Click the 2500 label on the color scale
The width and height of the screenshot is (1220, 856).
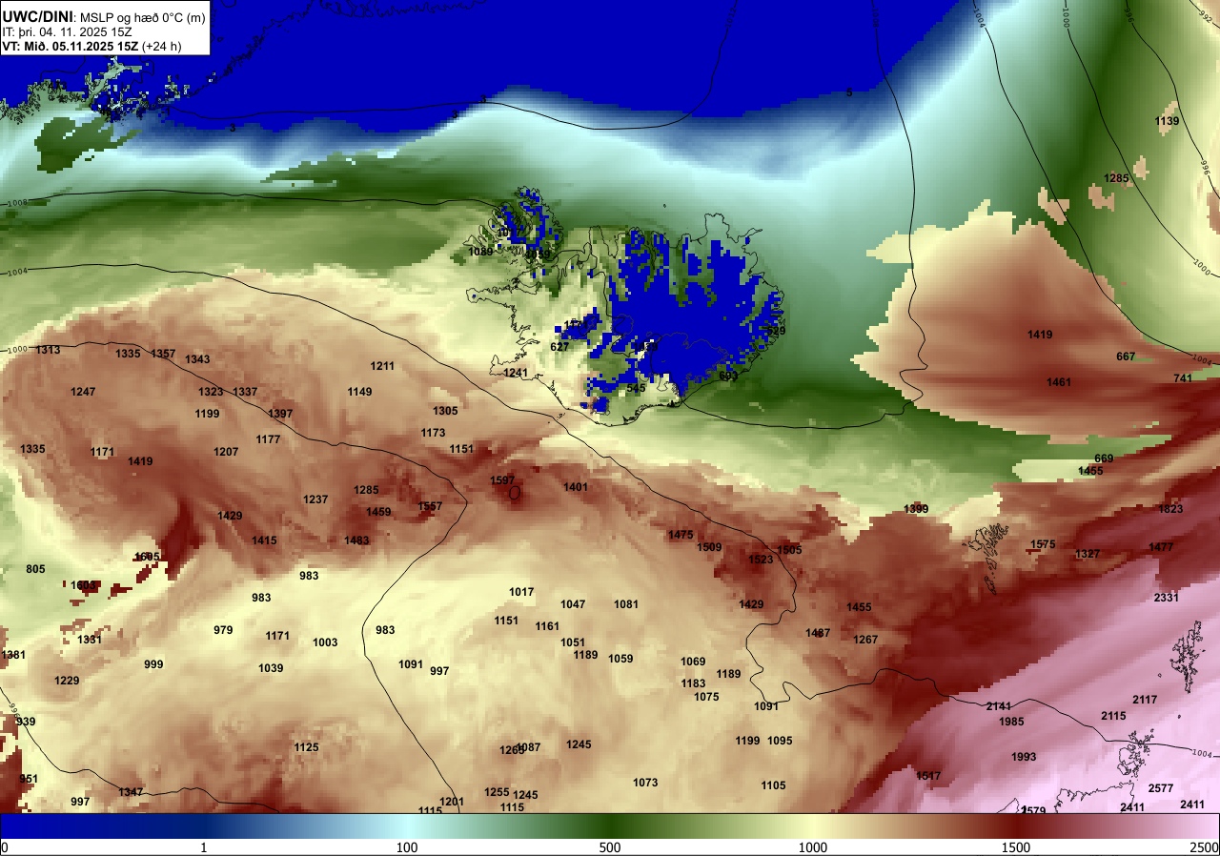[x=1205, y=847]
